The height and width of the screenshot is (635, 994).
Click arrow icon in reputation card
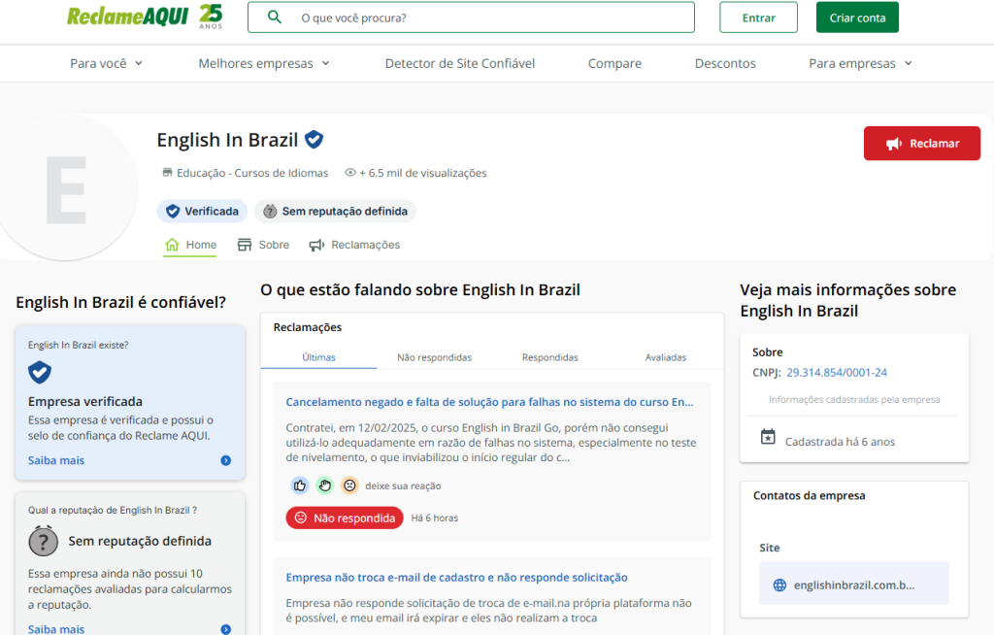point(225,629)
